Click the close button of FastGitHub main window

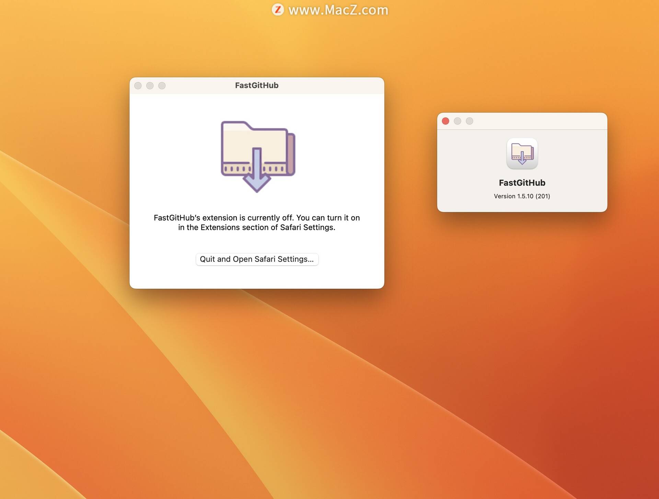tap(138, 86)
